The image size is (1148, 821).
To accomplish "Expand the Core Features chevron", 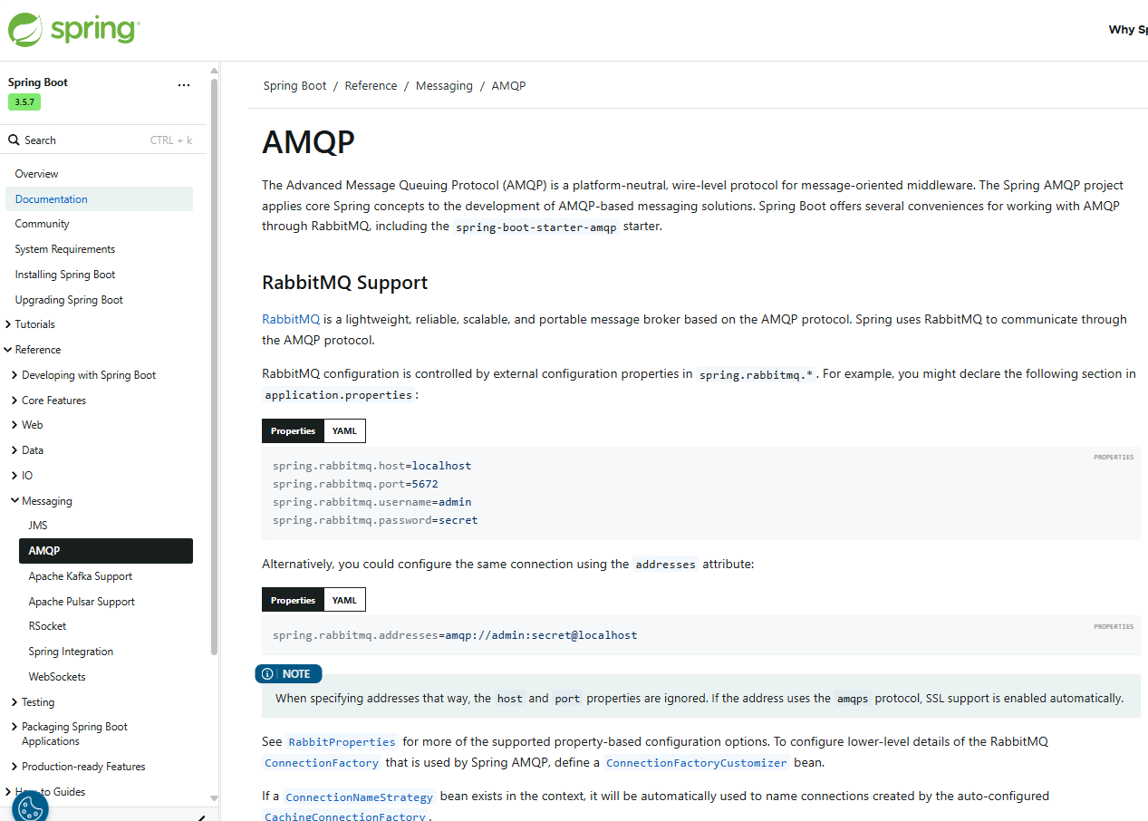I will point(14,401).
